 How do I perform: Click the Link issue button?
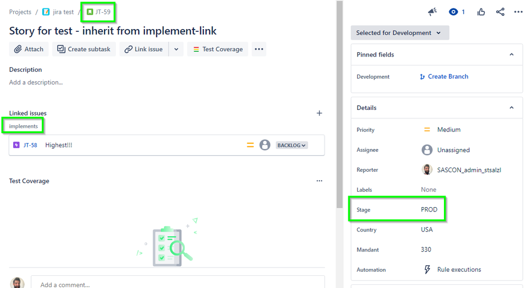coord(144,49)
